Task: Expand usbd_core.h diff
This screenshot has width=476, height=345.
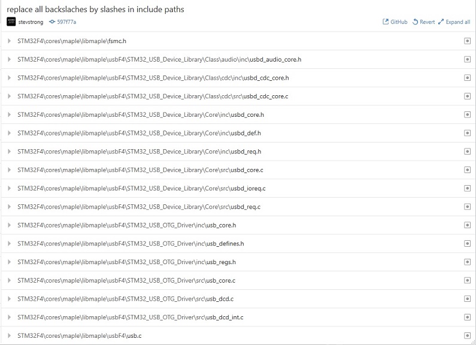Action: (9, 114)
